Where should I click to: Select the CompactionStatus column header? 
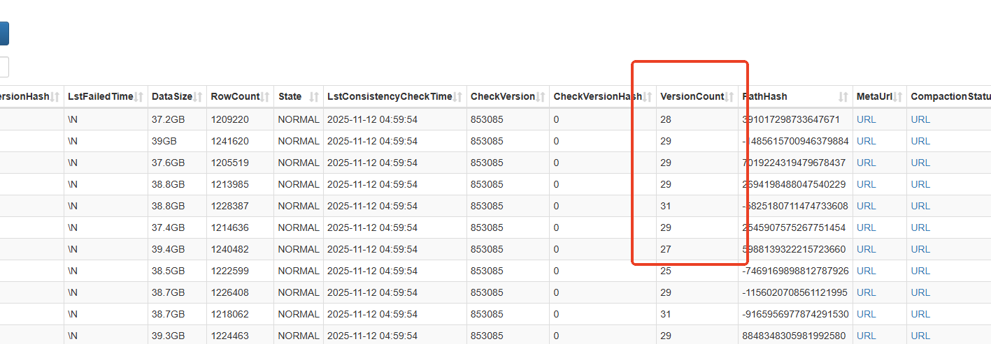[x=950, y=97]
